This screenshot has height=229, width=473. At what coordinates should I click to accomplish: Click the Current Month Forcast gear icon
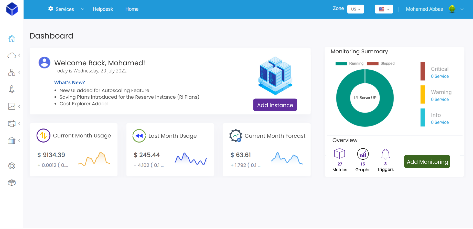point(236,136)
